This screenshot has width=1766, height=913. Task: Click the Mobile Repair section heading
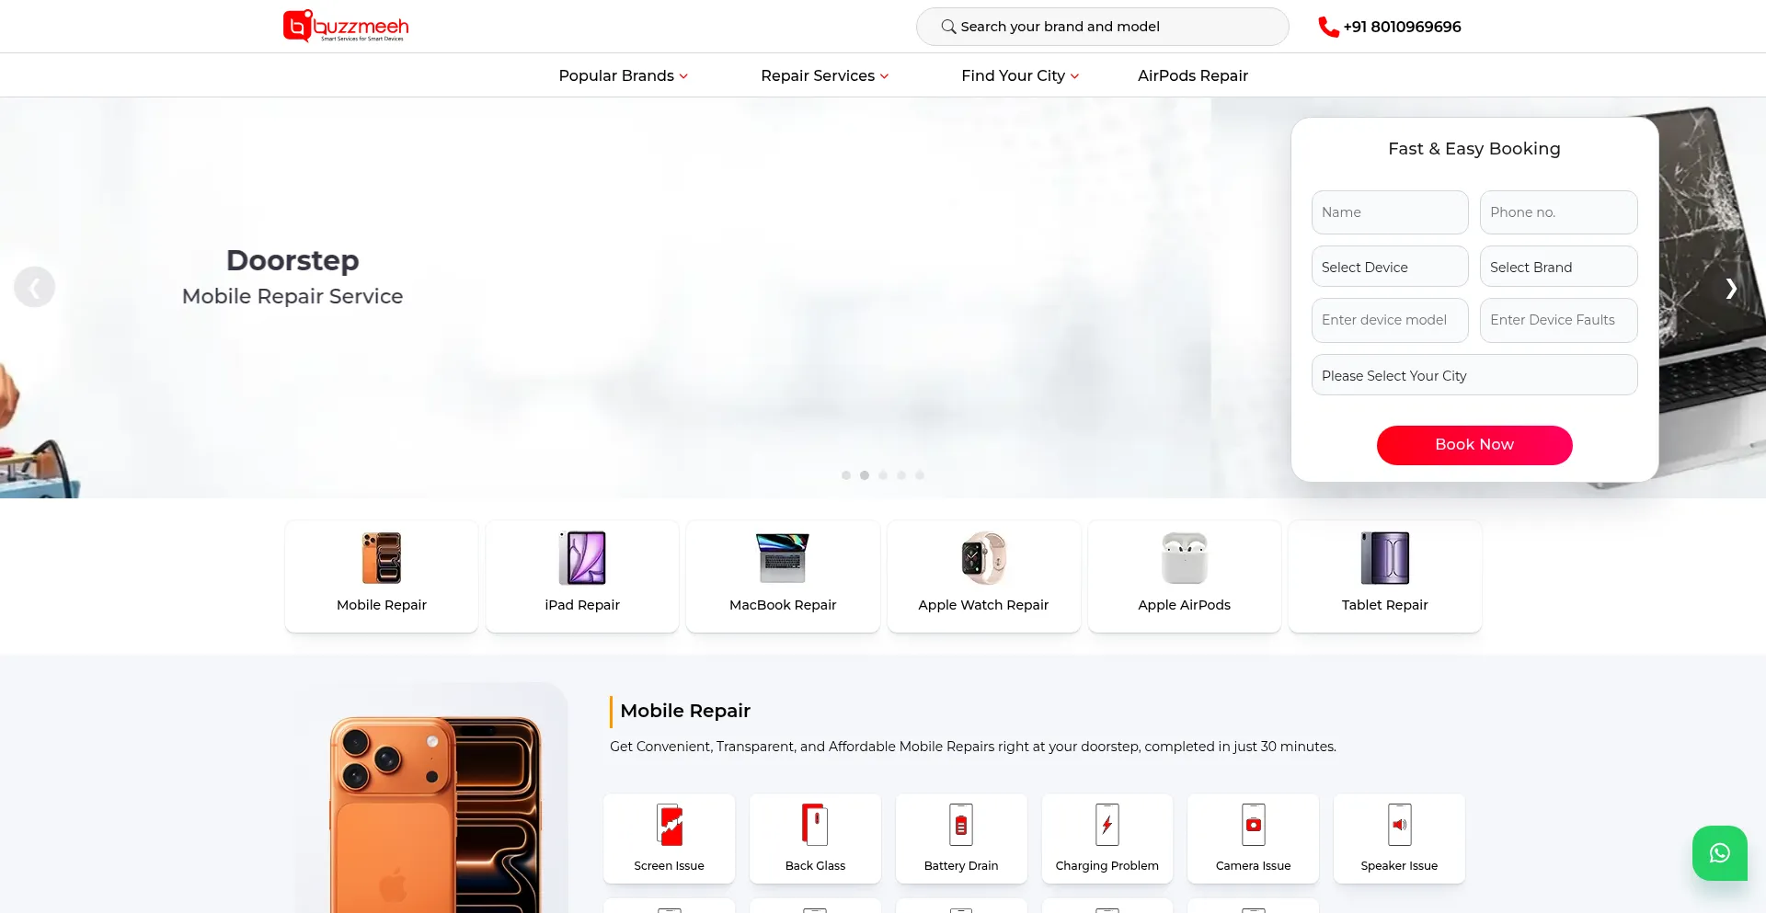coord(685,711)
